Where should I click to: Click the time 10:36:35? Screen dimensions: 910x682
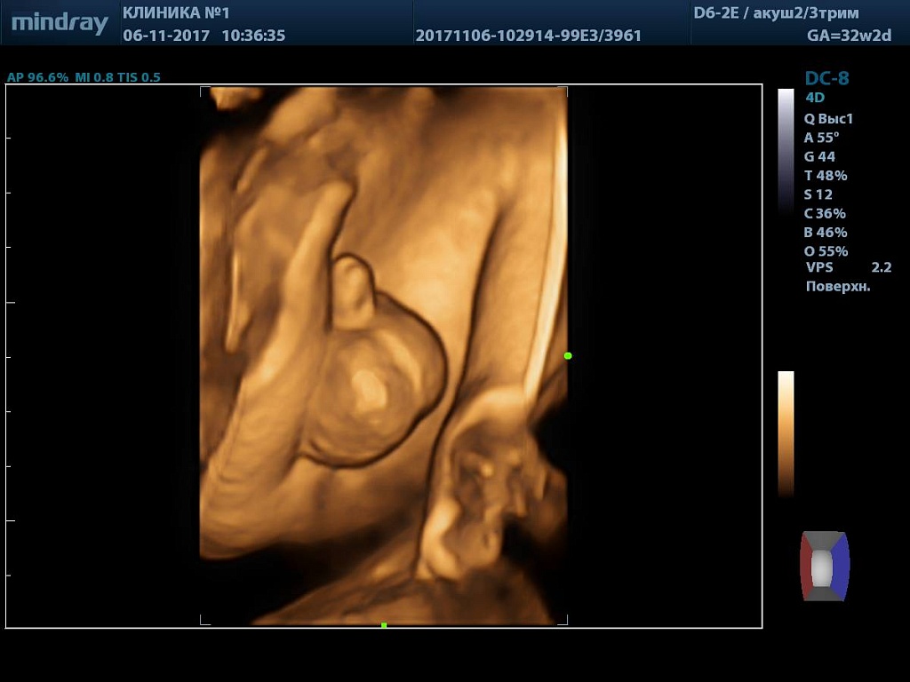coord(253,36)
